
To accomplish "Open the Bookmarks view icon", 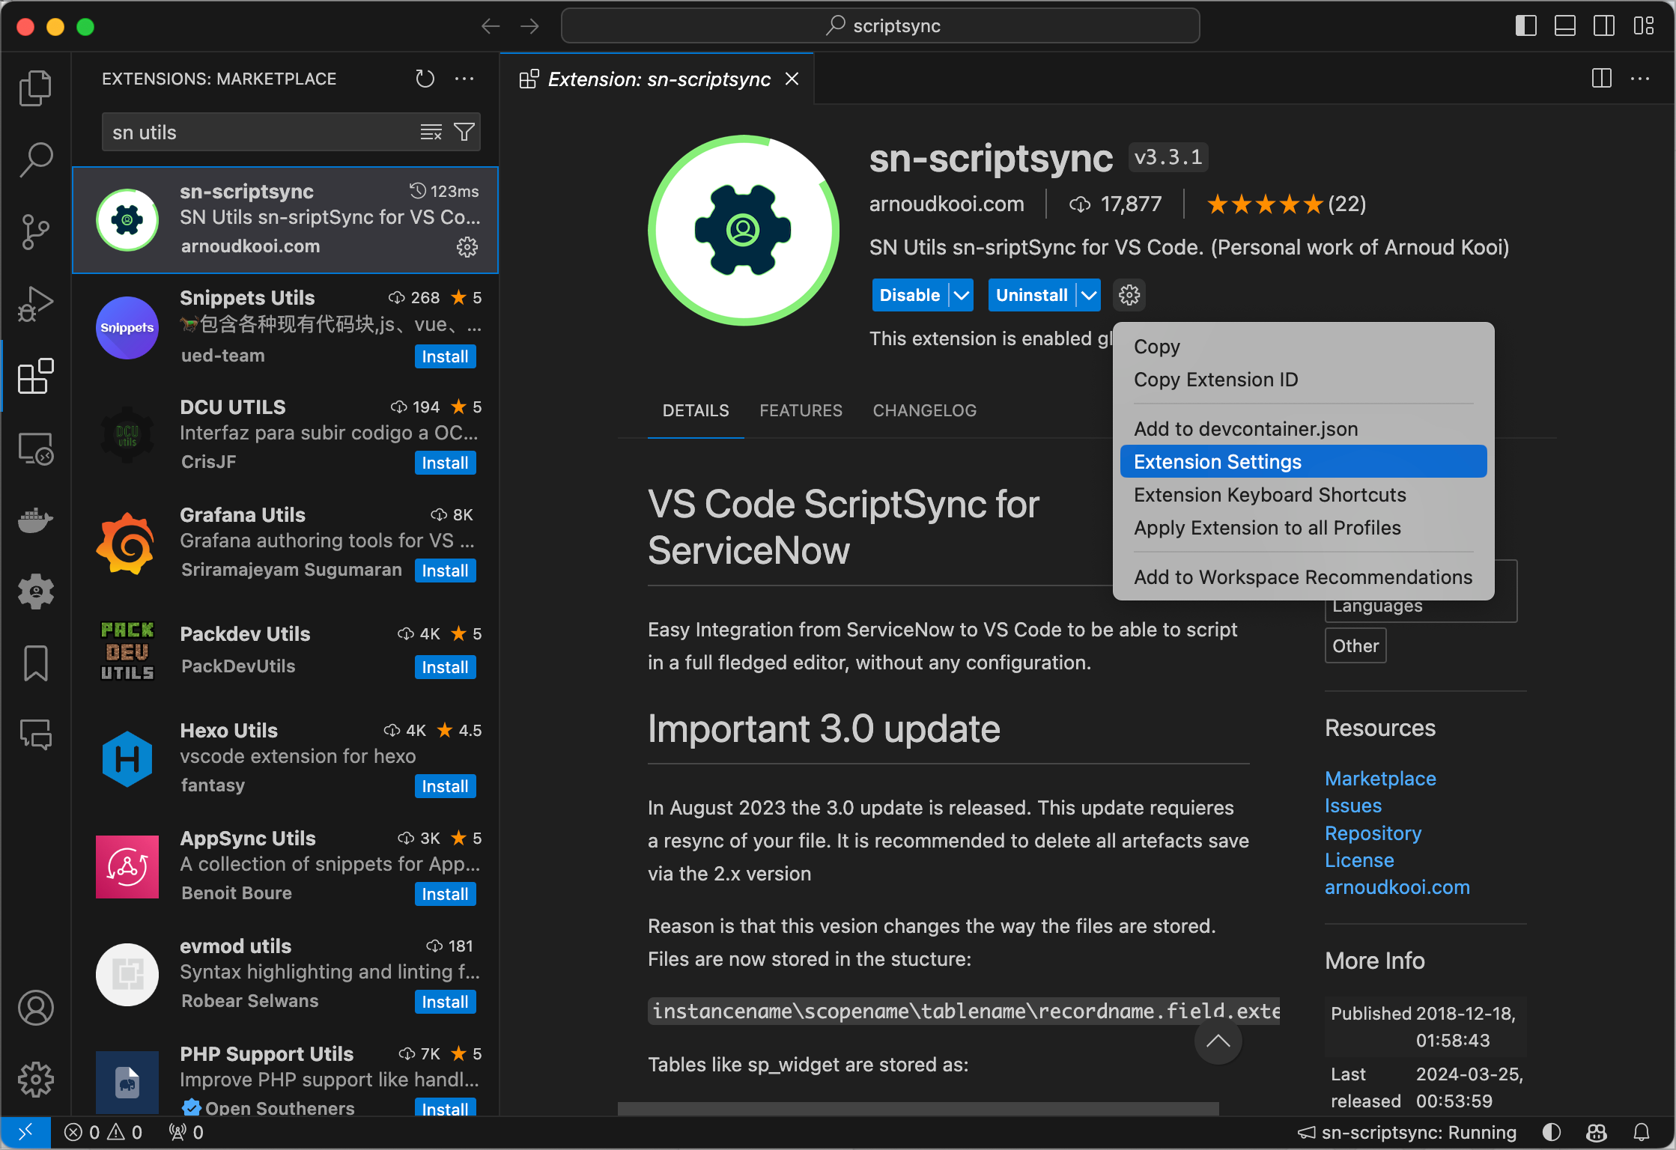I will pyautogui.click(x=34, y=663).
